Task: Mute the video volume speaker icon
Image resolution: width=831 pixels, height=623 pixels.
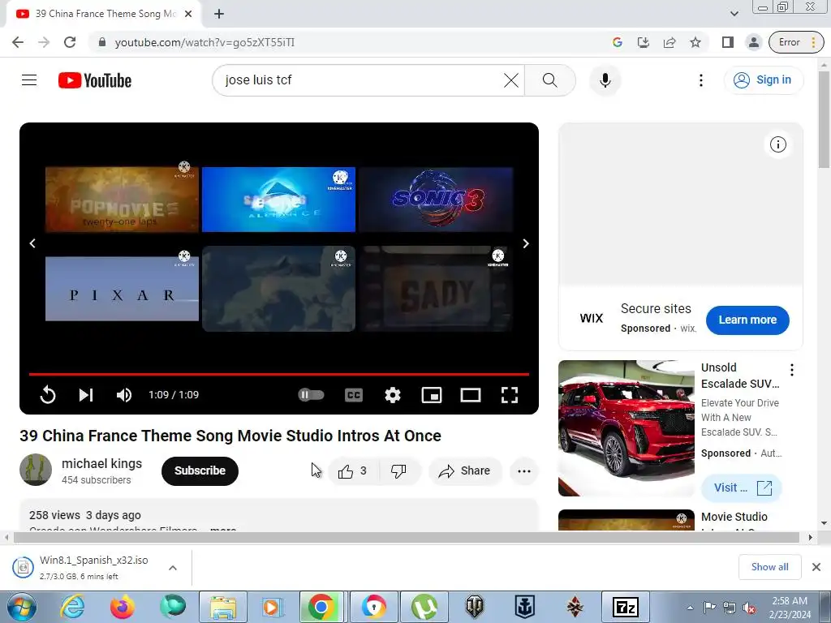Action: coord(124,395)
